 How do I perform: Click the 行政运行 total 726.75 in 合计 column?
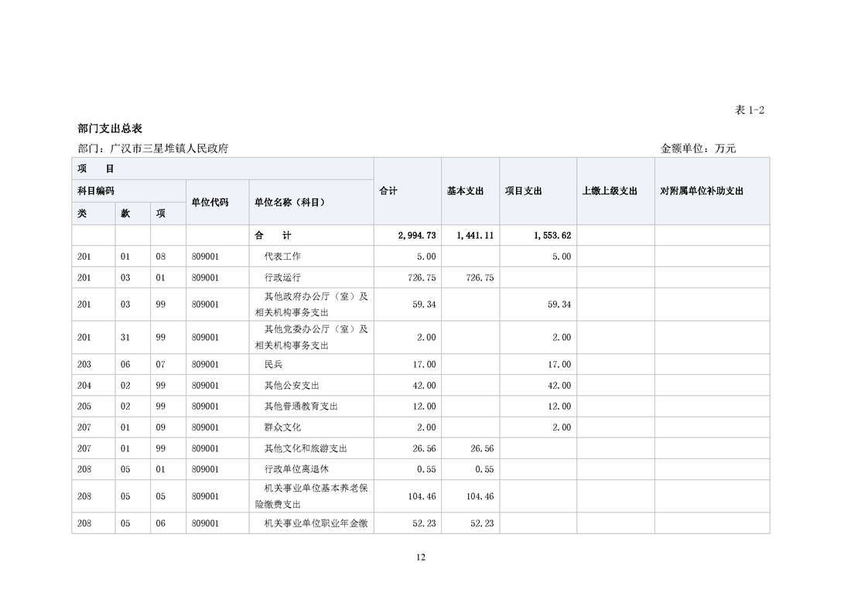(422, 278)
